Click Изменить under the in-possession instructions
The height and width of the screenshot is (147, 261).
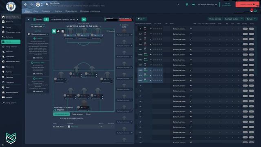(x=38, y=58)
